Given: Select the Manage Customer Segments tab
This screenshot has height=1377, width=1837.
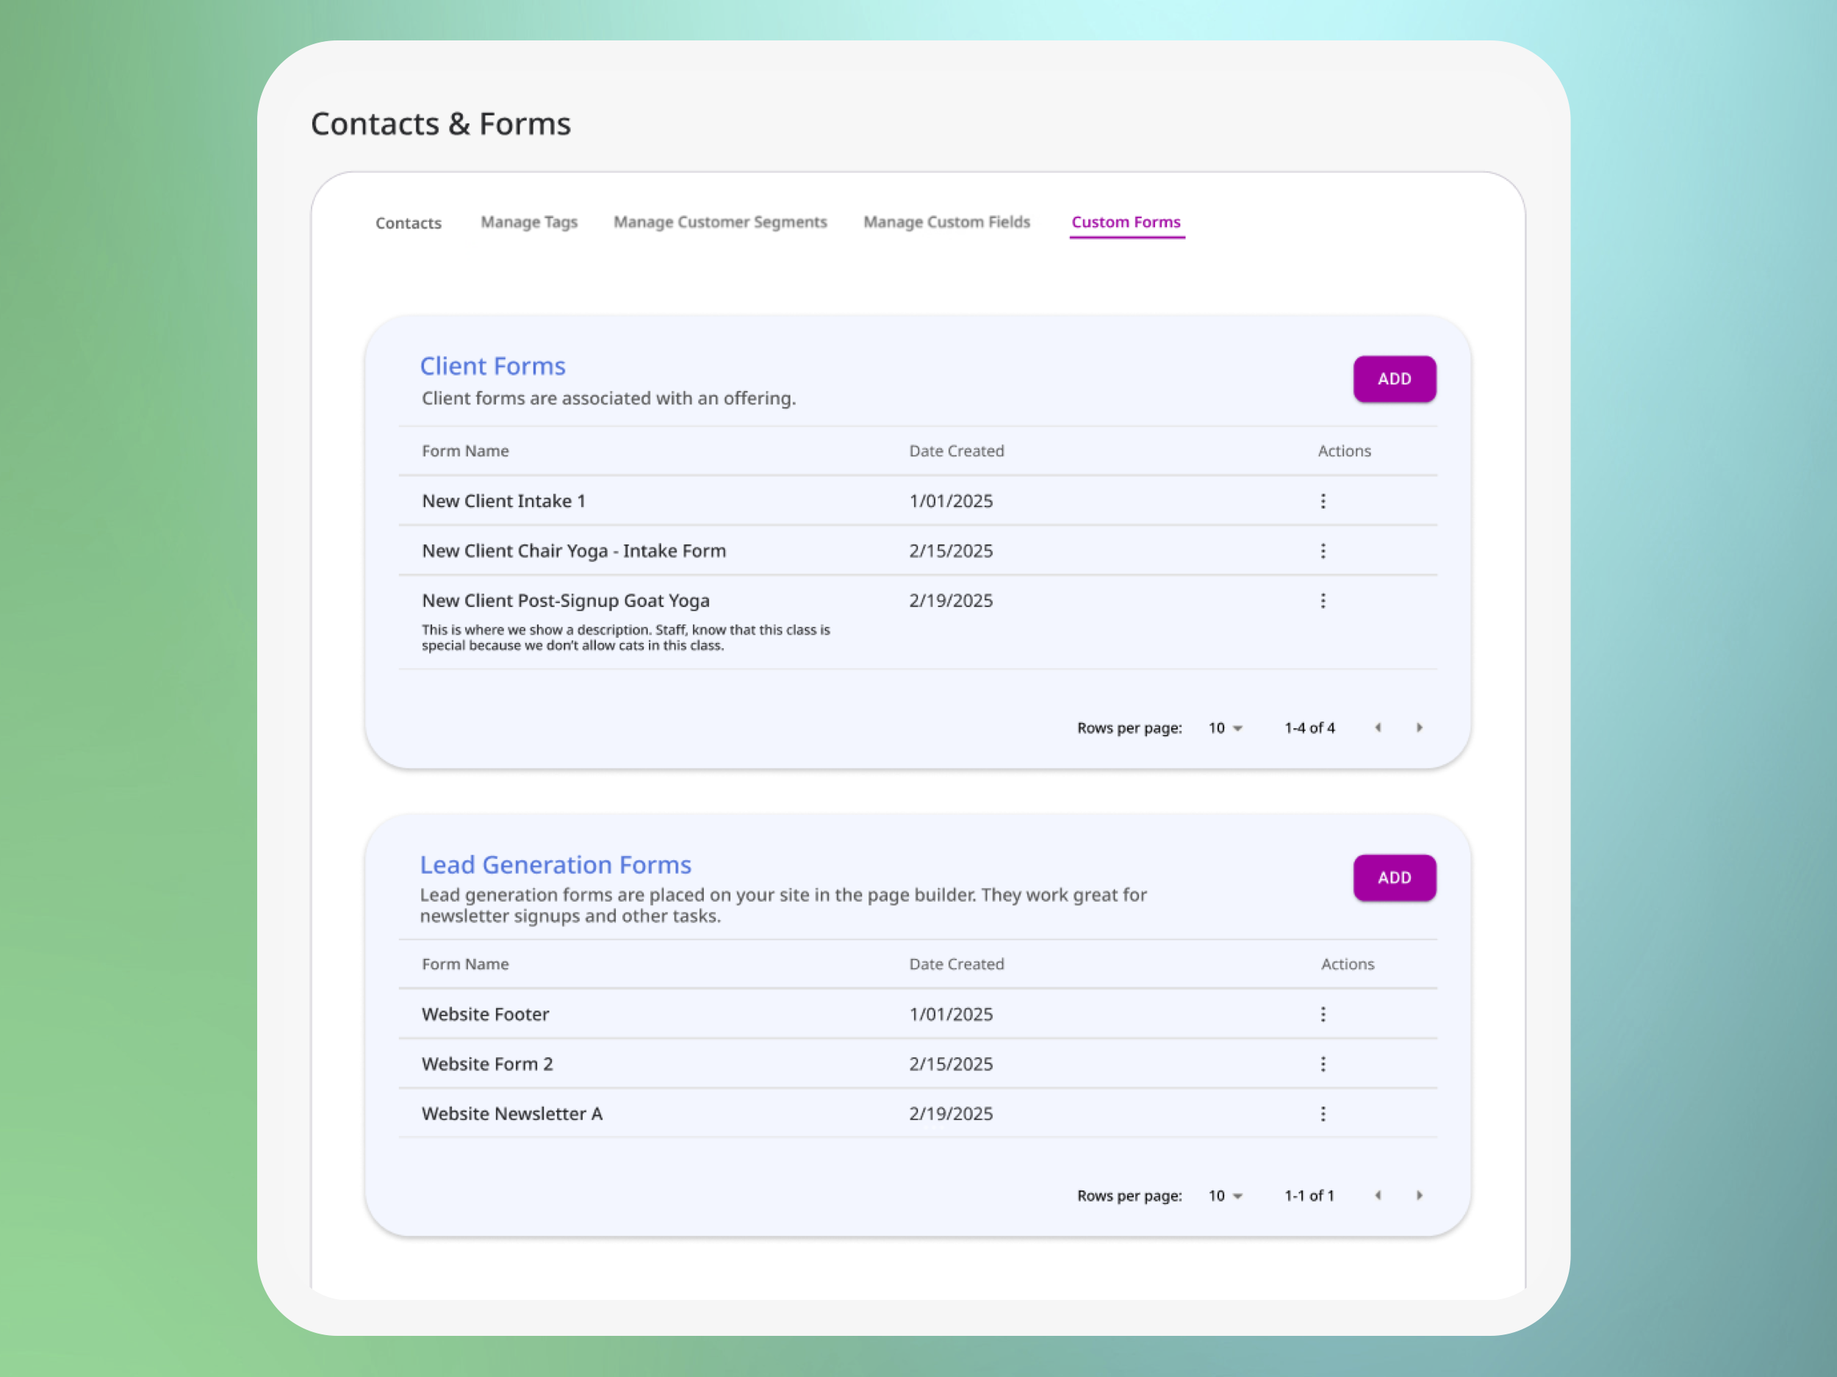Looking at the screenshot, I should pos(719,222).
